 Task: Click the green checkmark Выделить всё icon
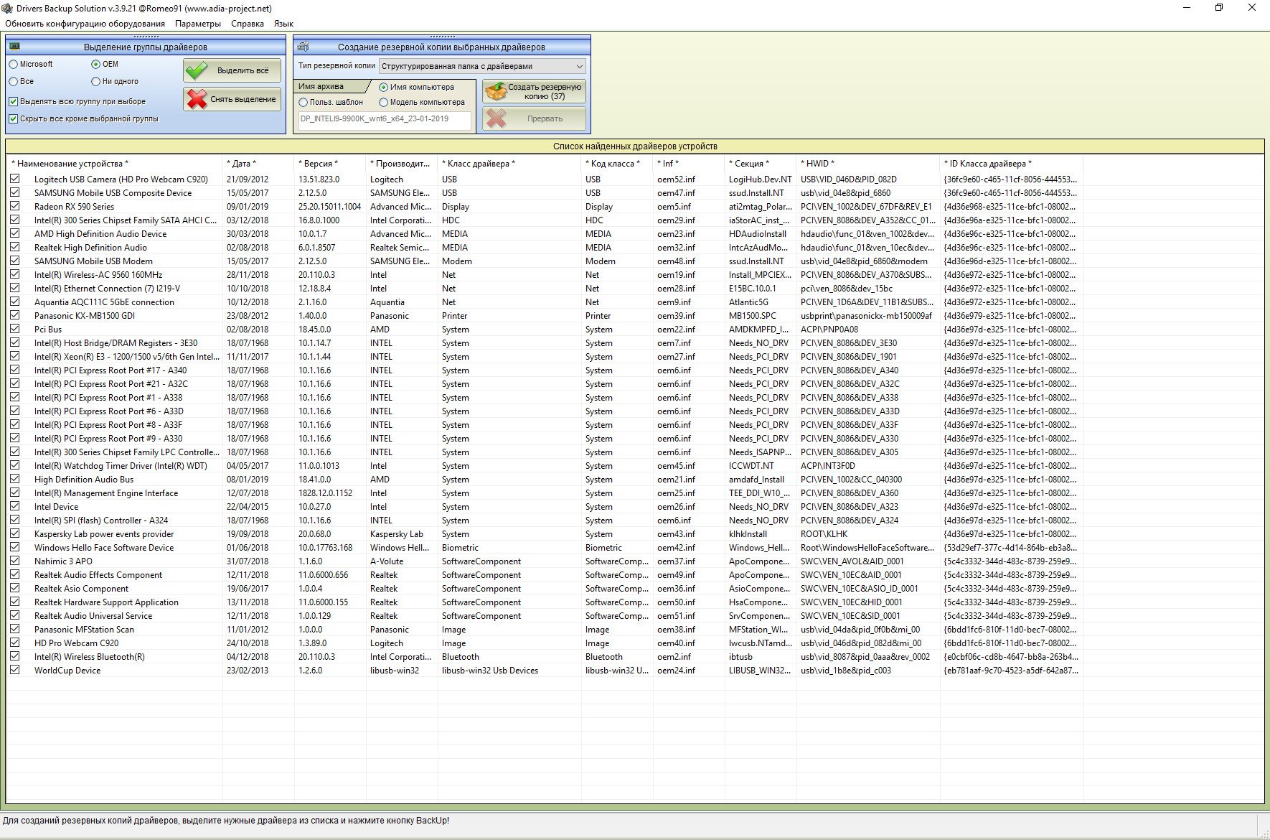pyautogui.click(x=197, y=70)
